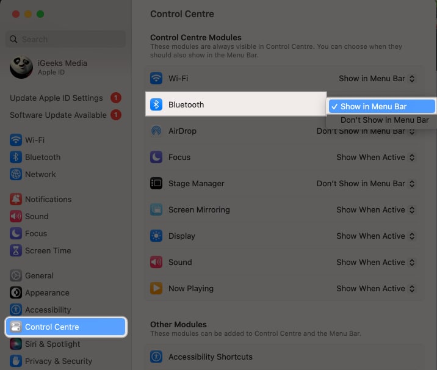Click the Stage Manager icon
Image resolution: width=437 pixels, height=370 pixels.
point(156,183)
